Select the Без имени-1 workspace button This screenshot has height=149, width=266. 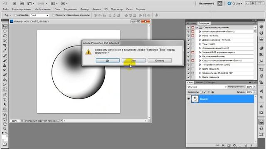point(207,3)
